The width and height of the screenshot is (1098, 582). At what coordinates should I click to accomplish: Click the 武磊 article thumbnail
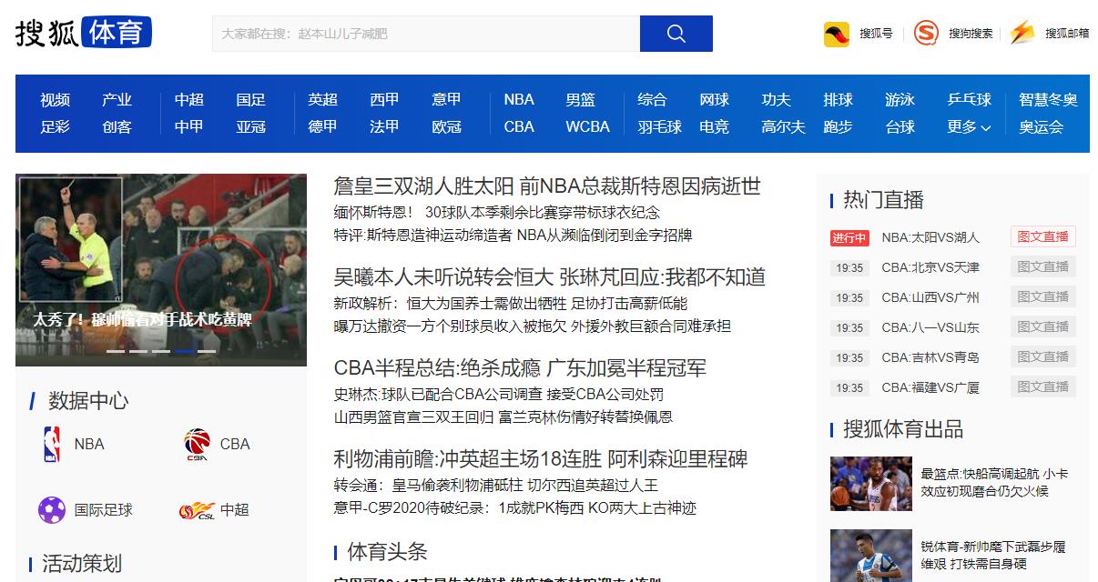coord(871,556)
